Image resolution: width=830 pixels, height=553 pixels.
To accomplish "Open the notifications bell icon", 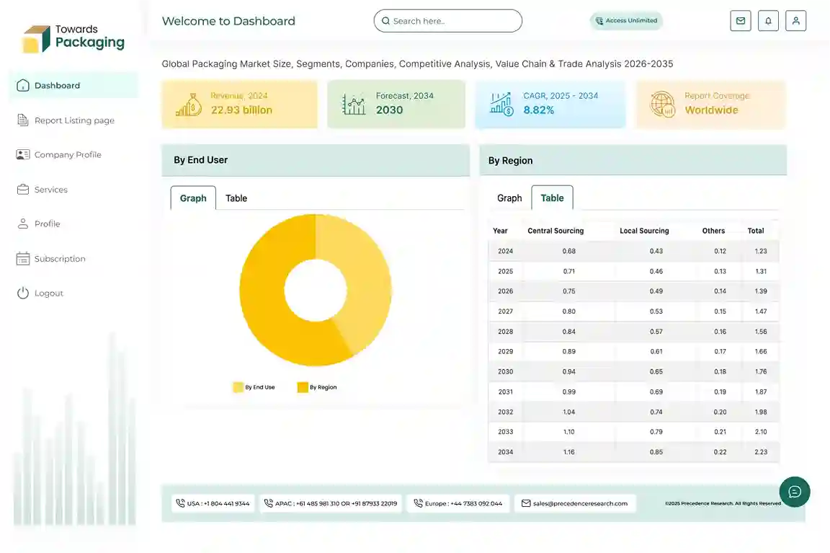I will coord(768,21).
